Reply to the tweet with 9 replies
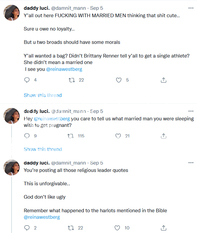The width and height of the screenshot is (197, 233). coord(27,136)
